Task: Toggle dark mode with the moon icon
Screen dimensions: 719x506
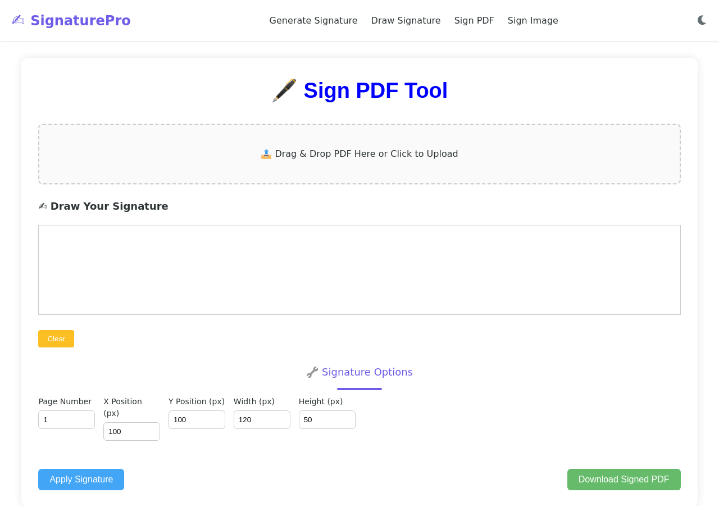Action: 702,20
